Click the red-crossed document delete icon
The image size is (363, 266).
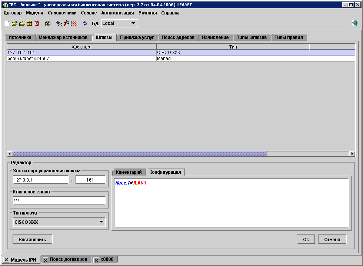[37, 23]
